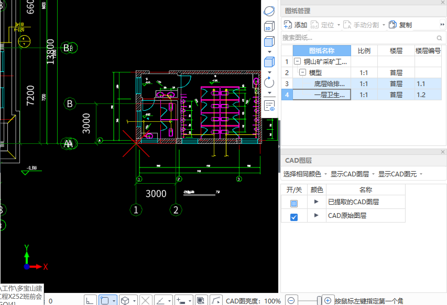Increase CAD brightness with plus icon
This screenshot has width=447, height=305.
(328, 300)
